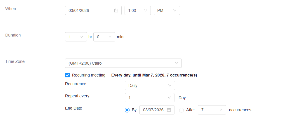
Task: Open the 7 occurrences count dropdown
Action: click(x=212, y=110)
